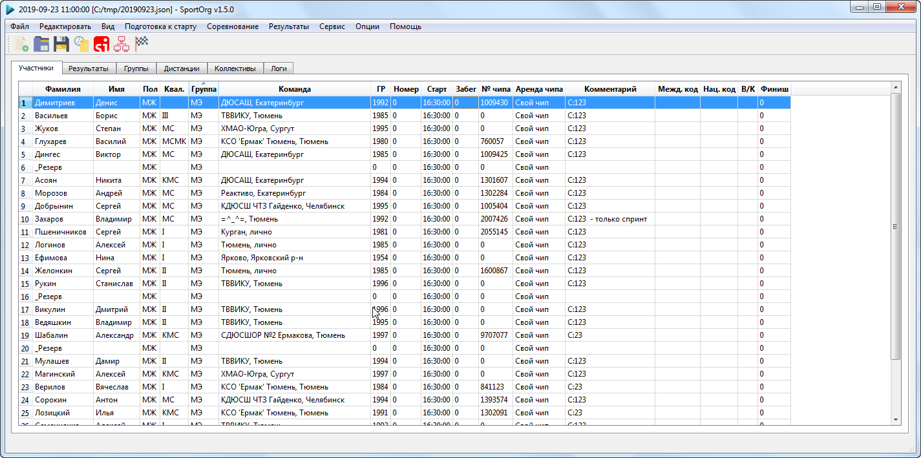Switch to the Группы tab
921x458 pixels.
[x=136, y=68]
